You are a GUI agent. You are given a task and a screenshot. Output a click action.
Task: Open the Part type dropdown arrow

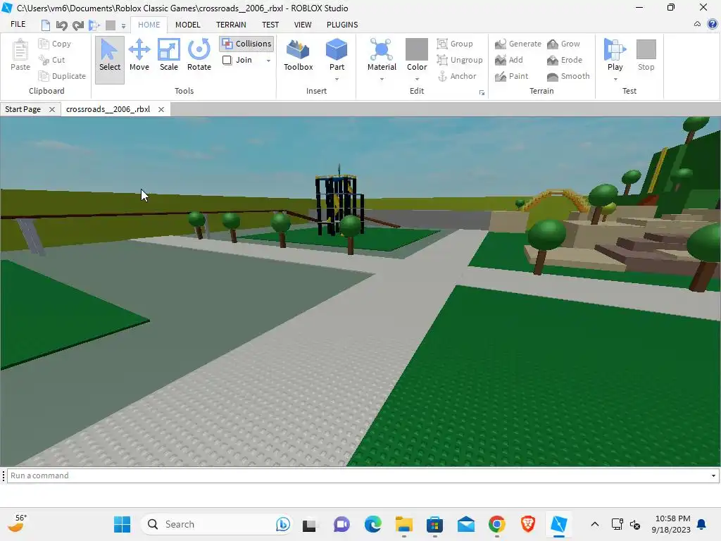pyautogui.click(x=337, y=79)
